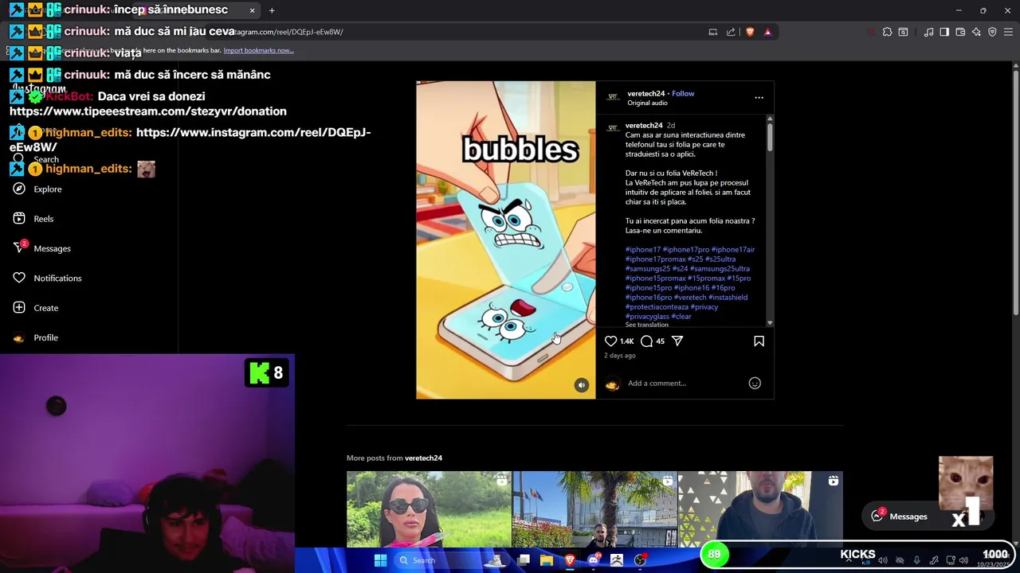Open Explore in the Instagram sidebar

[x=48, y=189]
